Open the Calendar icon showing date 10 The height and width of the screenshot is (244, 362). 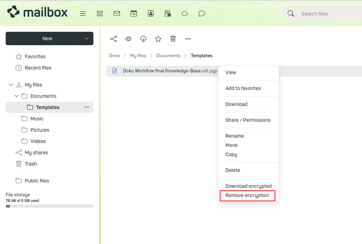[x=134, y=13]
